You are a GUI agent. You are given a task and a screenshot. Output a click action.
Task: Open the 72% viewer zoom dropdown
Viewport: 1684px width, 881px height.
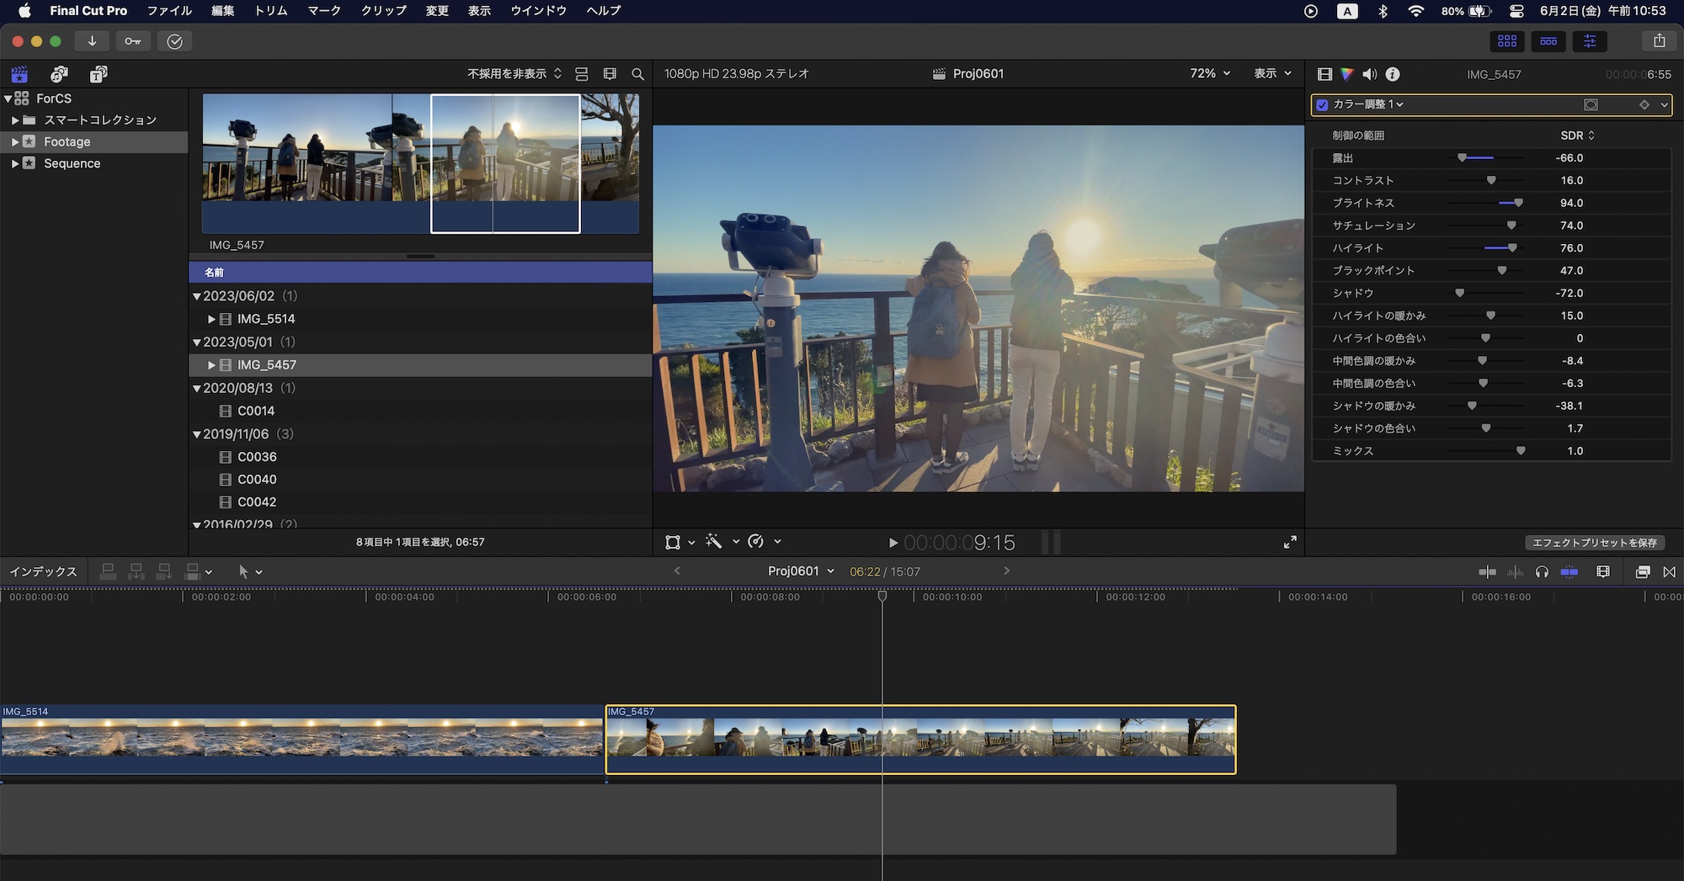coord(1210,74)
